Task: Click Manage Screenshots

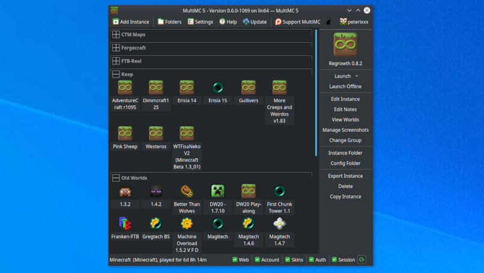Action: (x=345, y=130)
